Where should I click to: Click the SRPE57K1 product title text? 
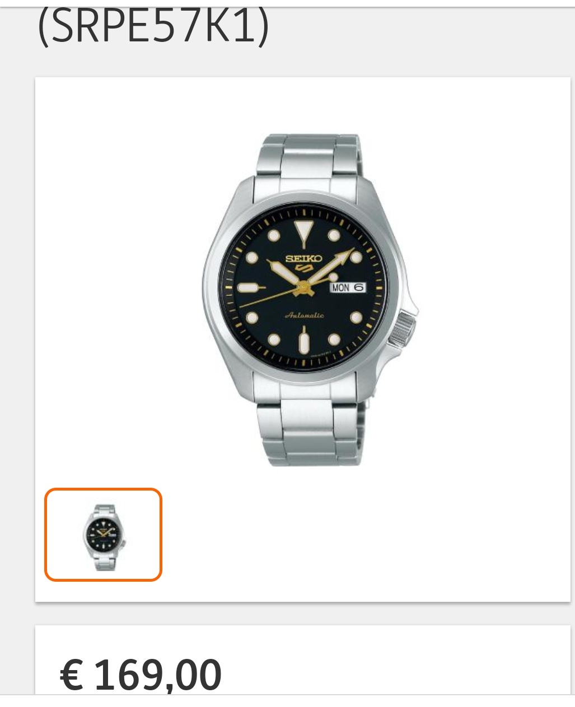[153, 26]
